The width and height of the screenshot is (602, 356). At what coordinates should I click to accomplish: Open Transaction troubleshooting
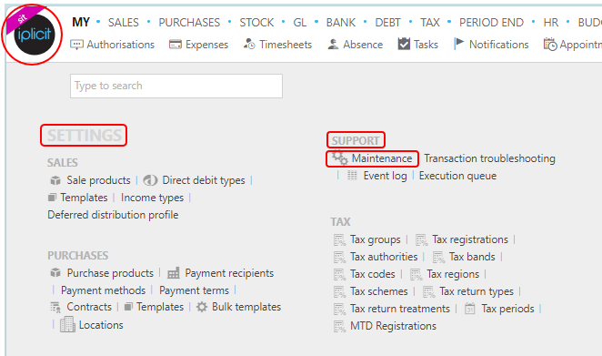(489, 158)
